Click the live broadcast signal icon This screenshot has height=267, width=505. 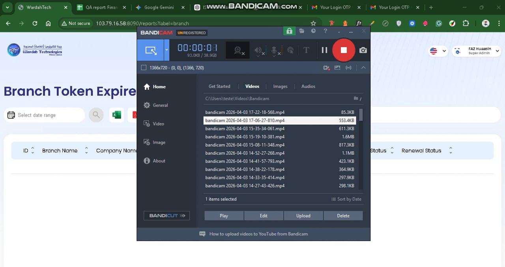coord(348,68)
